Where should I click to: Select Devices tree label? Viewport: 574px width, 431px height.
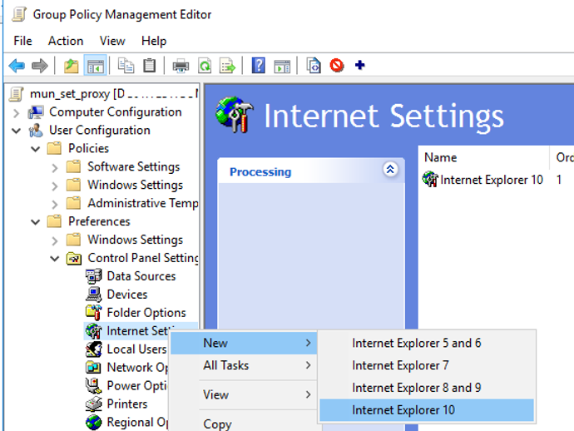pyautogui.click(x=127, y=295)
